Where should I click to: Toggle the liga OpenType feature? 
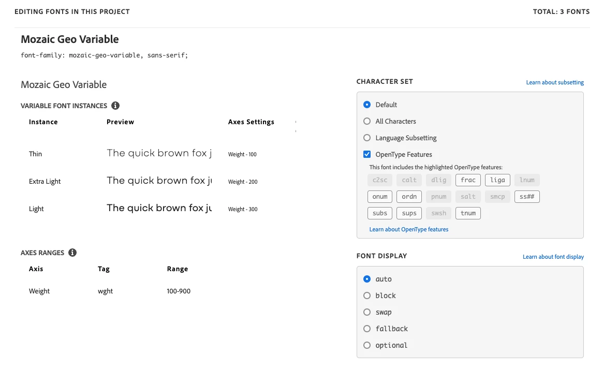pos(497,180)
